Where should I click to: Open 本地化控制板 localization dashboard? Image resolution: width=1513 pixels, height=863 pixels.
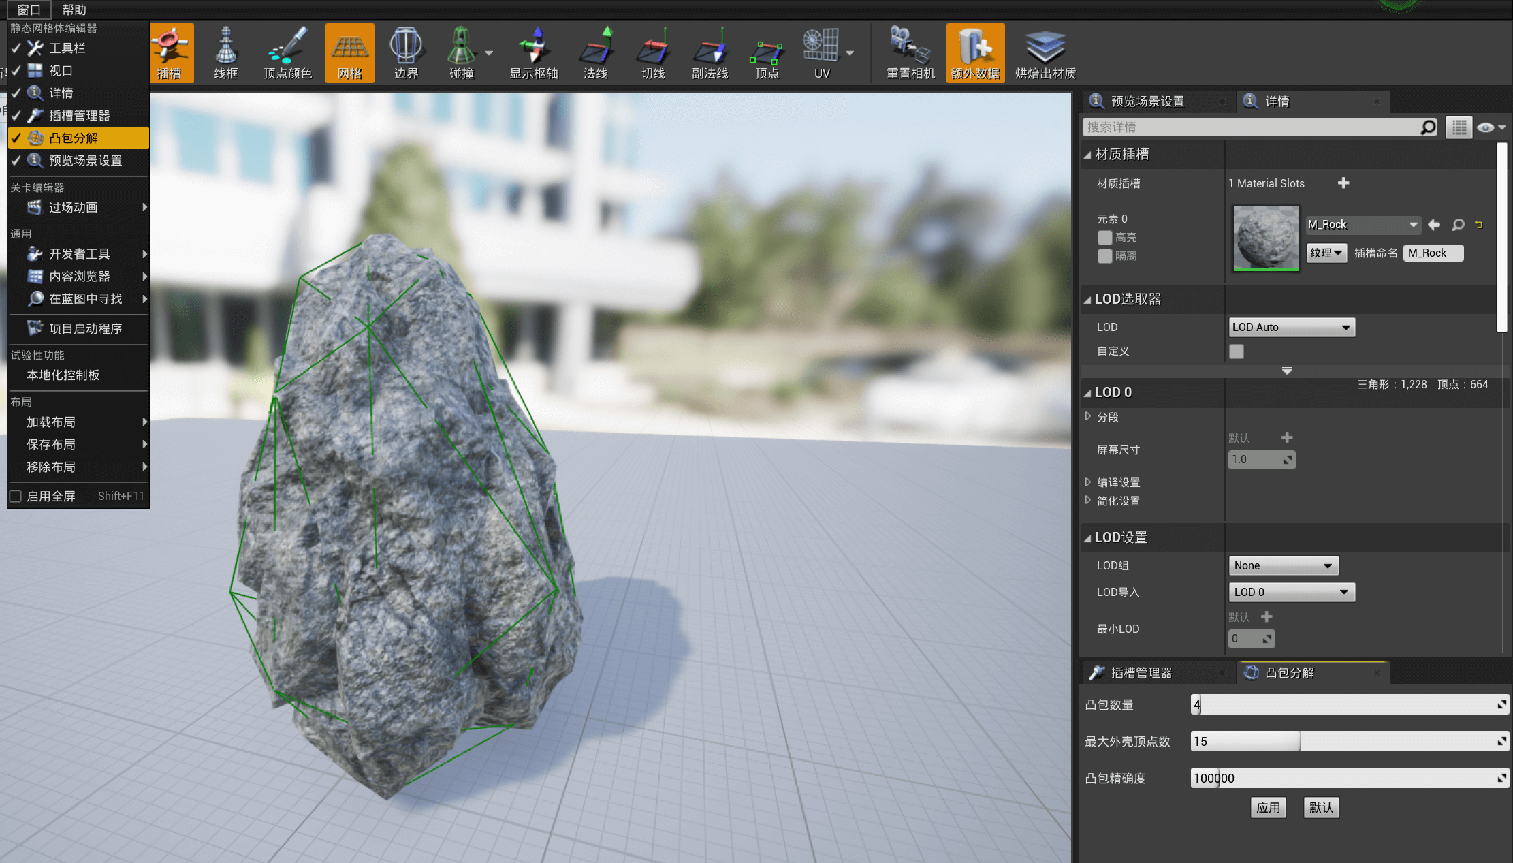tap(78, 375)
